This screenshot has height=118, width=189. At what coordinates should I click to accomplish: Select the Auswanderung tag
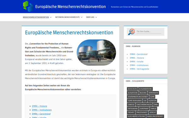(145, 89)
